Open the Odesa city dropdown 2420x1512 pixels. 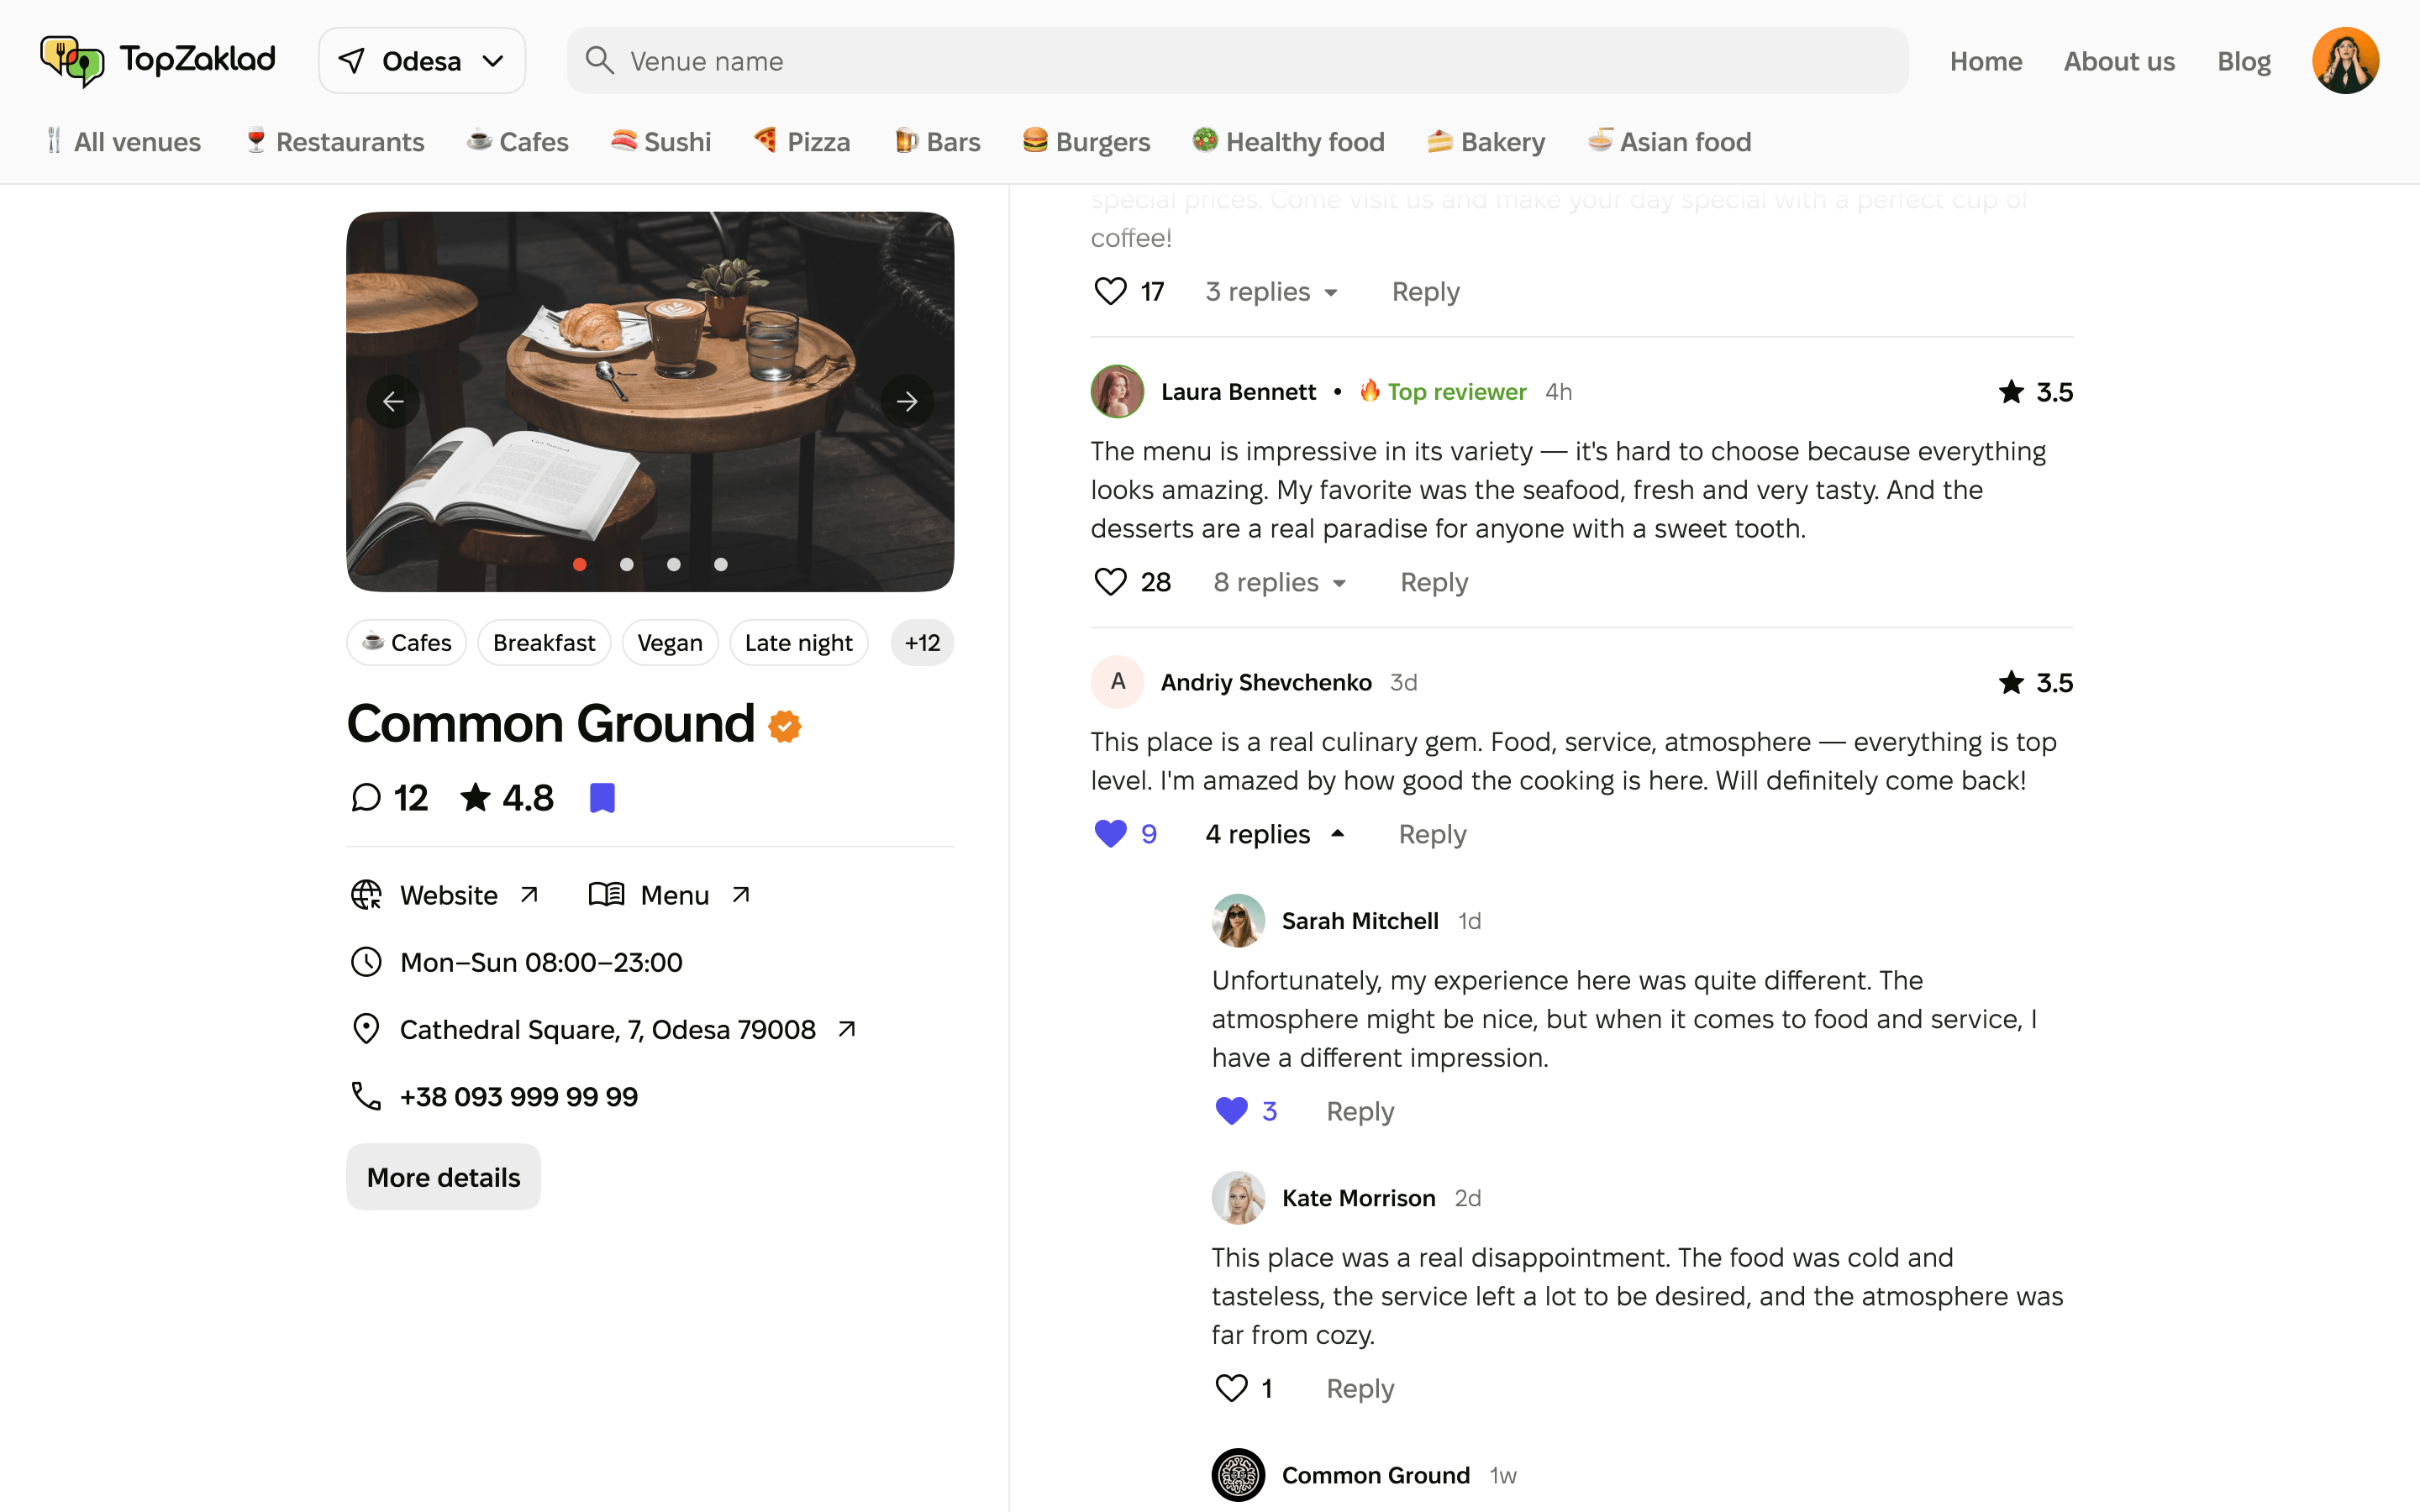[421, 61]
